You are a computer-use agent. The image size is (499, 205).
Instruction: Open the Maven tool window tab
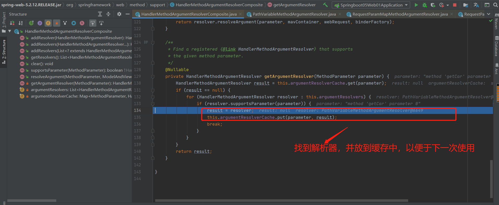coord(496,21)
